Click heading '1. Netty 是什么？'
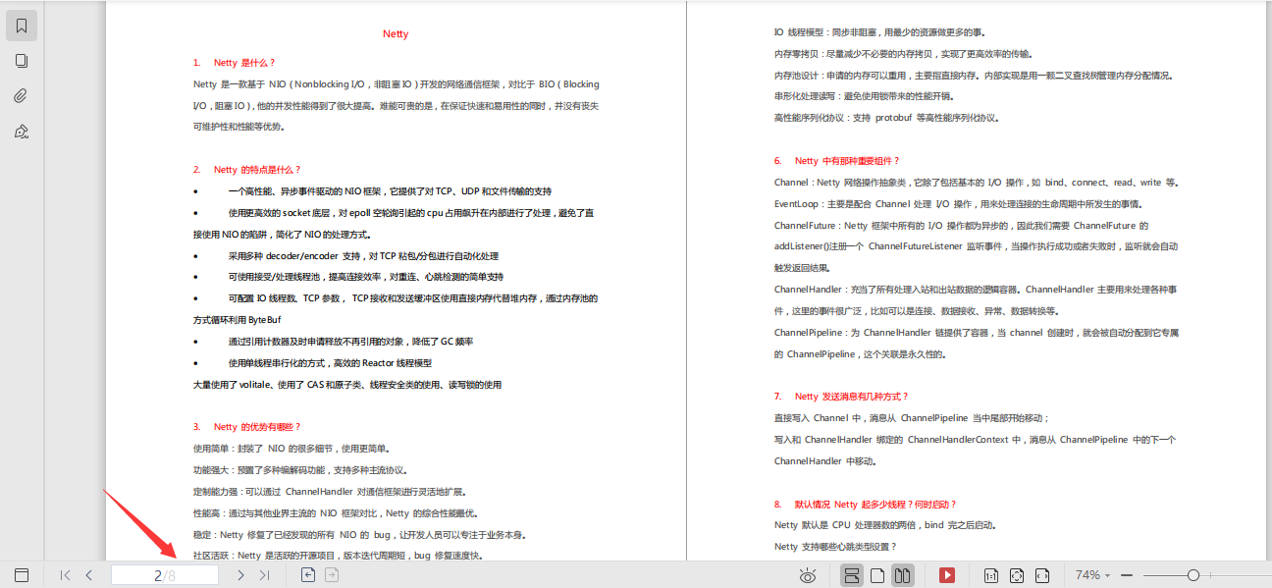 pyautogui.click(x=235, y=63)
